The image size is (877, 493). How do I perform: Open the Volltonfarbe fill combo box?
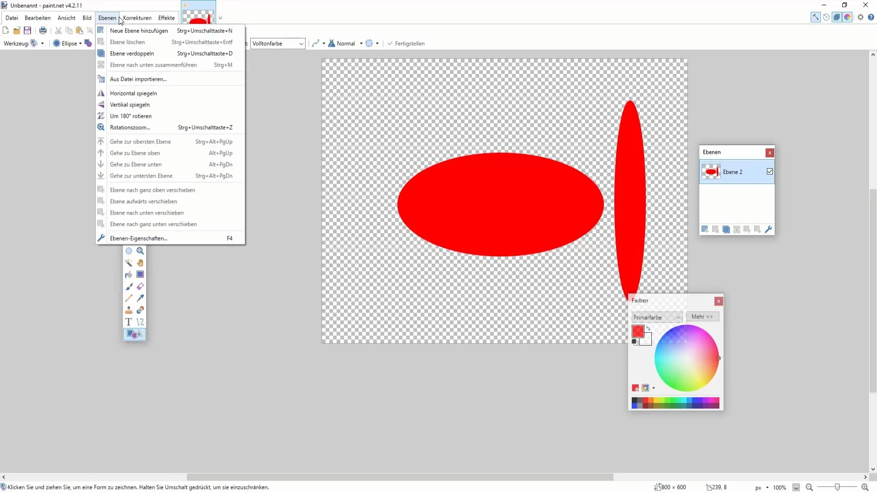[278, 43]
